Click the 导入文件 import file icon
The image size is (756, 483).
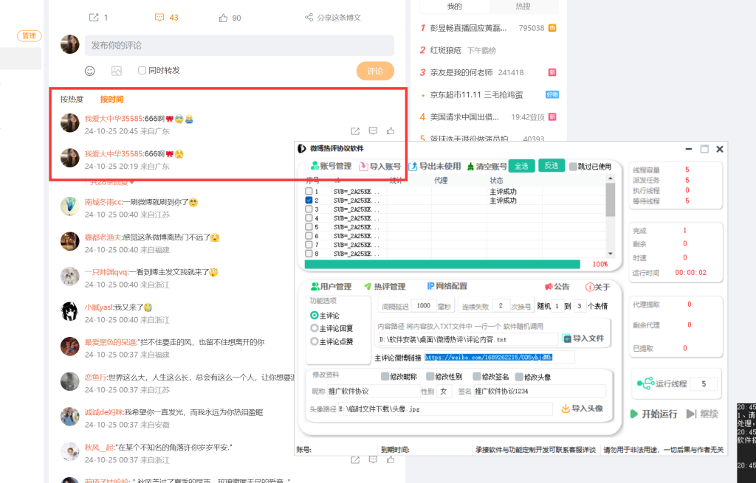coord(566,338)
